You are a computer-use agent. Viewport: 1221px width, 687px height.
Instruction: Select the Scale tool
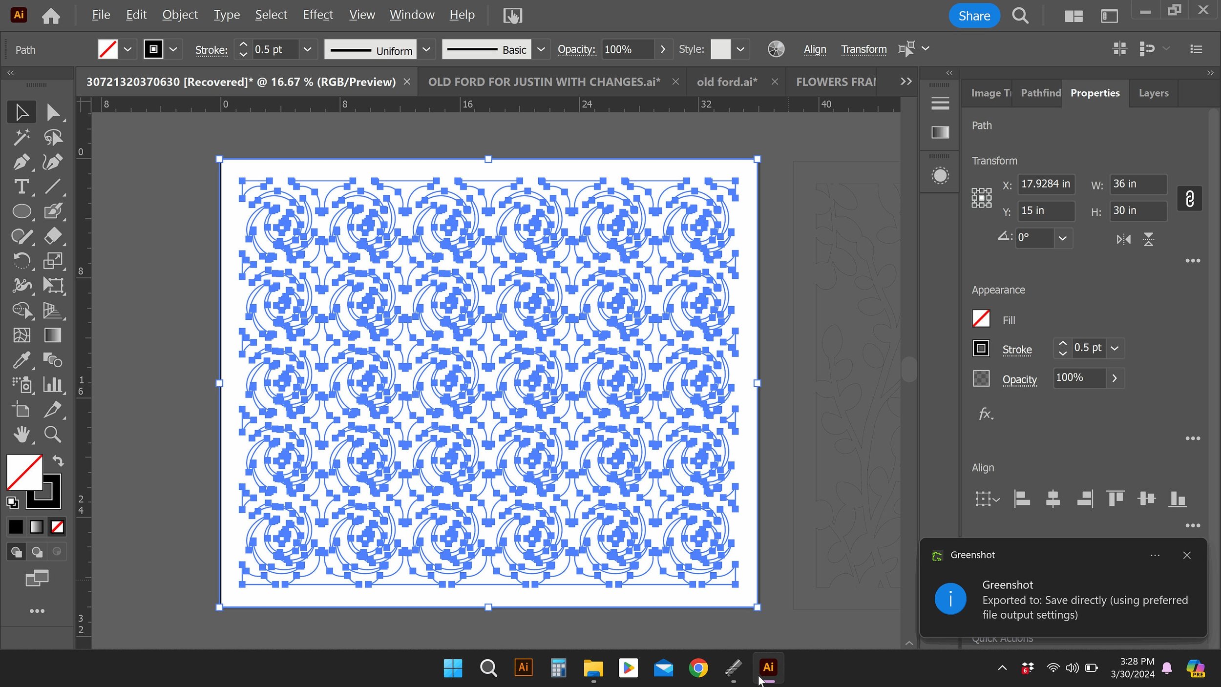(x=52, y=261)
